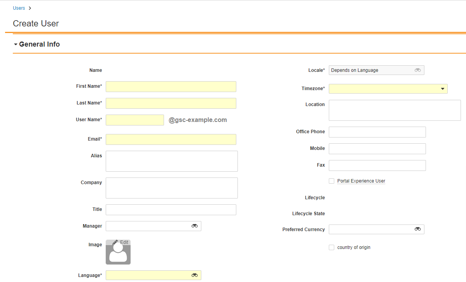The image size is (466, 282).
Task: Click the Fax input field
Action: (377, 165)
